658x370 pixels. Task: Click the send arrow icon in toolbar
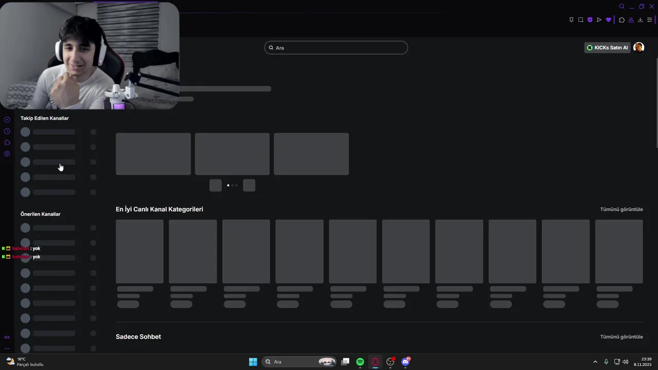coord(599,20)
